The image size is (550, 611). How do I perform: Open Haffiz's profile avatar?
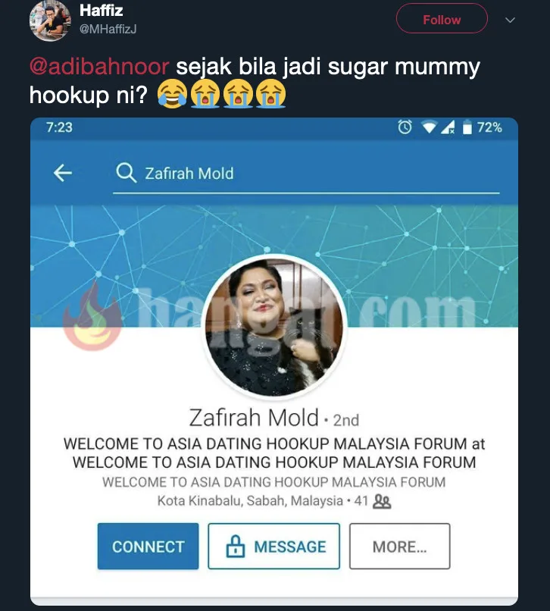(50, 20)
